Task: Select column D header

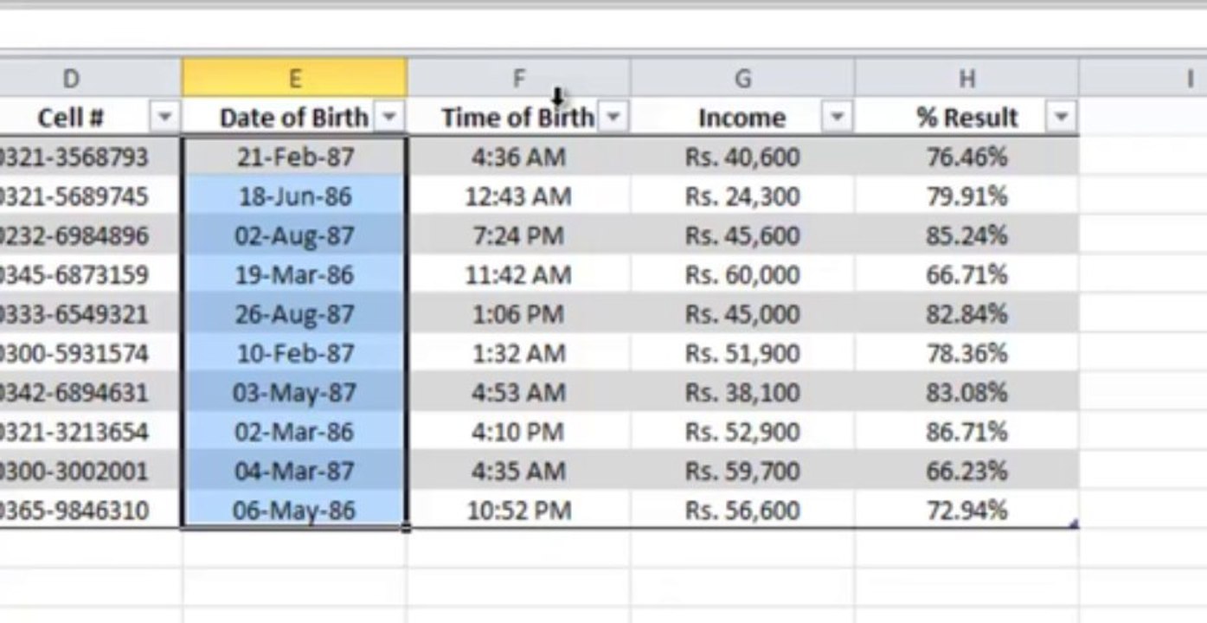Action: (90, 79)
